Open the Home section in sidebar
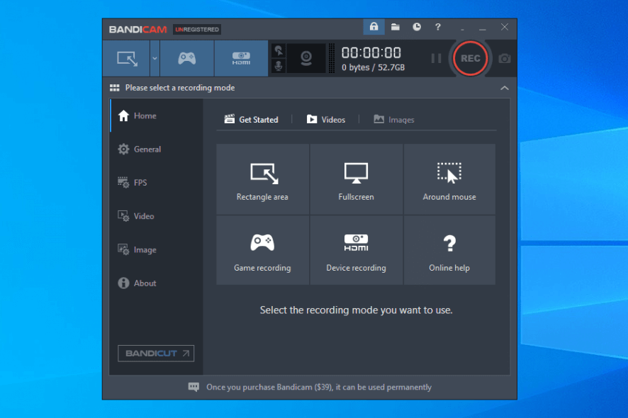628x418 pixels. [x=156, y=115]
